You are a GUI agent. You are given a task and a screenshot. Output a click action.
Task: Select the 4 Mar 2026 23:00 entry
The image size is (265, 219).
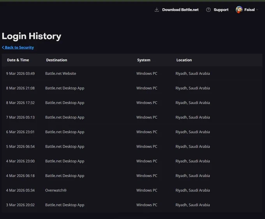[132, 161]
